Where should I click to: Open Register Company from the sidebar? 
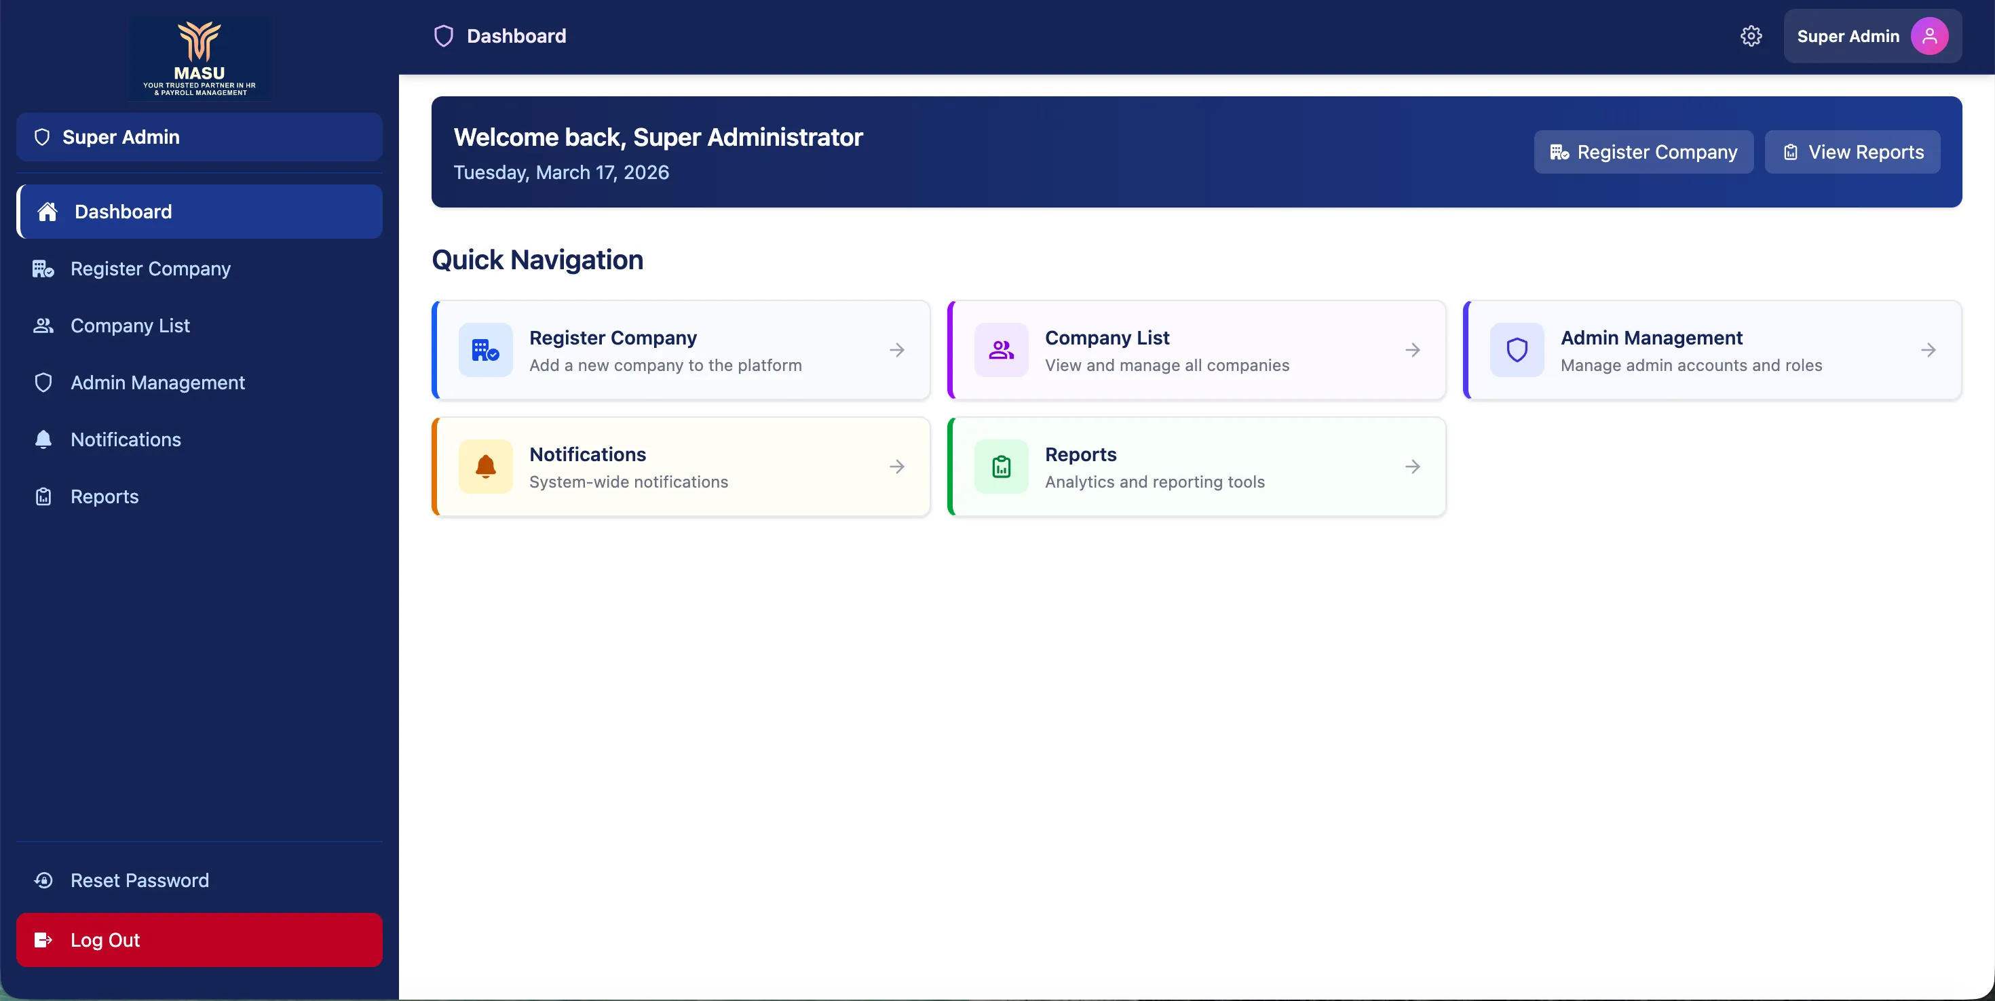pyautogui.click(x=199, y=269)
